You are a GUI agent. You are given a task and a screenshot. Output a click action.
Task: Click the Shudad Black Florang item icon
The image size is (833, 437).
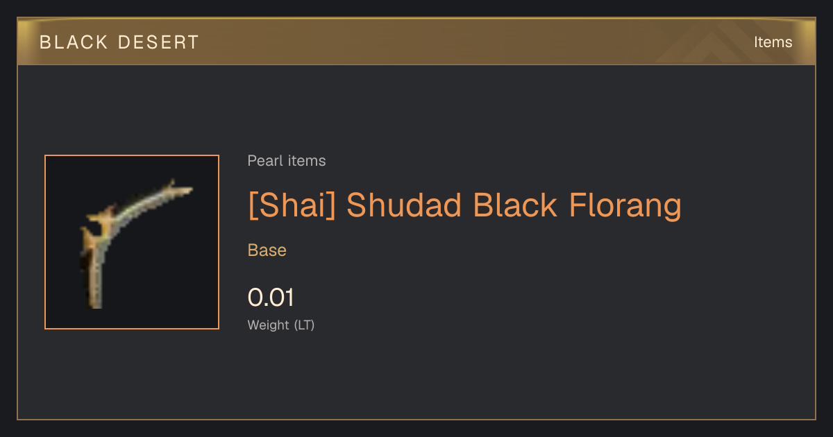(132, 242)
